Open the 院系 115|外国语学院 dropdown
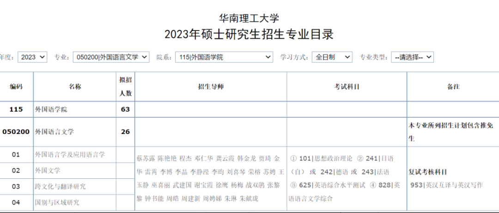 tap(224, 57)
